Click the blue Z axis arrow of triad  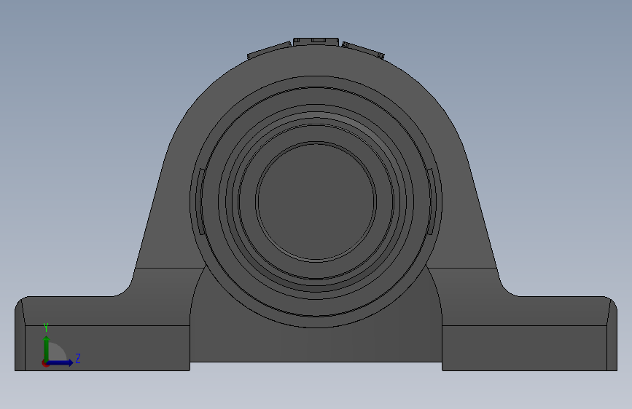pos(60,362)
